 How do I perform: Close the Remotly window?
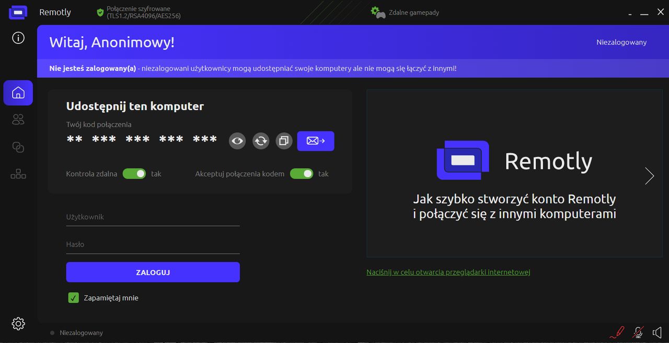[660, 12]
